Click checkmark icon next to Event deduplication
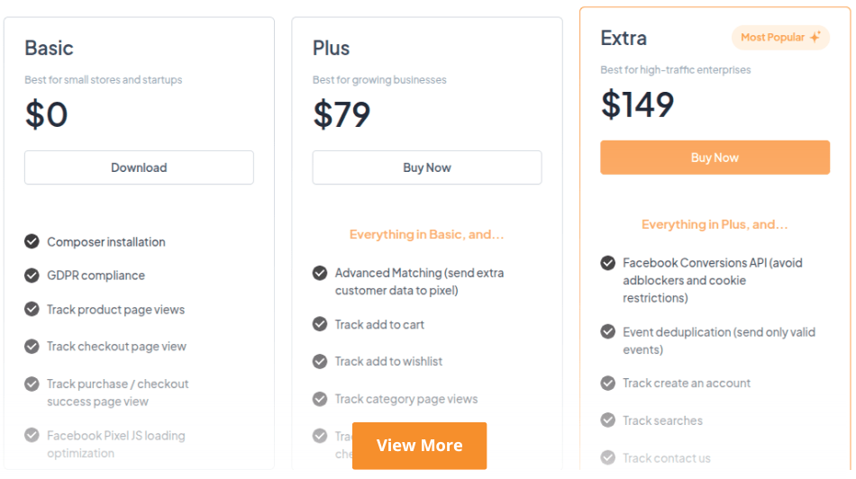856x479 pixels. point(608,331)
